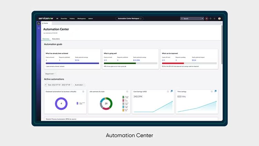Click the magnifier icon in Search box

182,19
